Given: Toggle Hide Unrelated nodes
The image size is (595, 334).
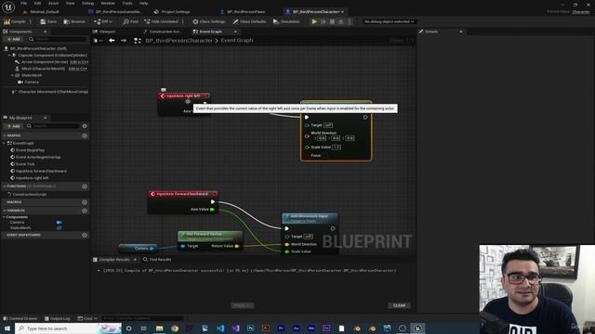Looking at the screenshot, I should pyautogui.click(x=161, y=21).
